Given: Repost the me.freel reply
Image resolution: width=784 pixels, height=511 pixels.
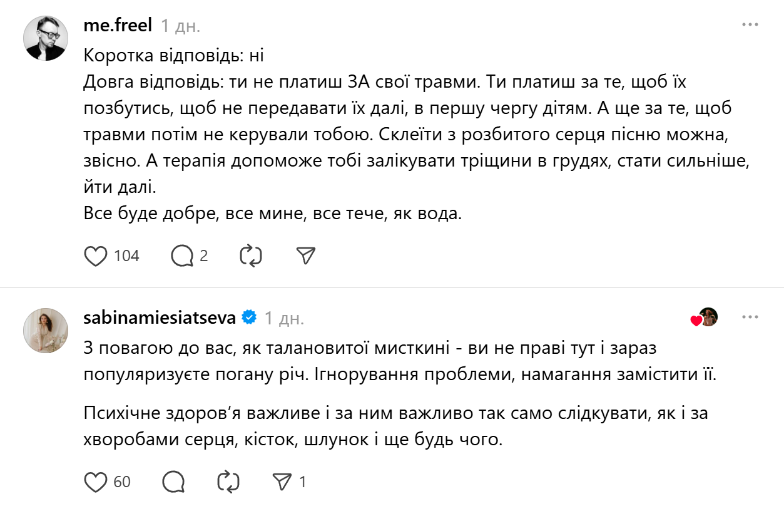Looking at the screenshot, I should [251, 256].
